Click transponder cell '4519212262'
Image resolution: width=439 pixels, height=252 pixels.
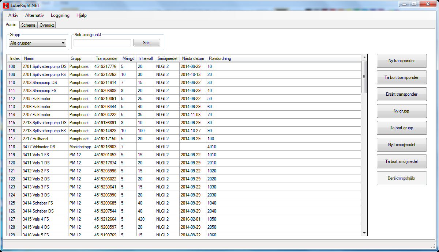pos(106,75)
